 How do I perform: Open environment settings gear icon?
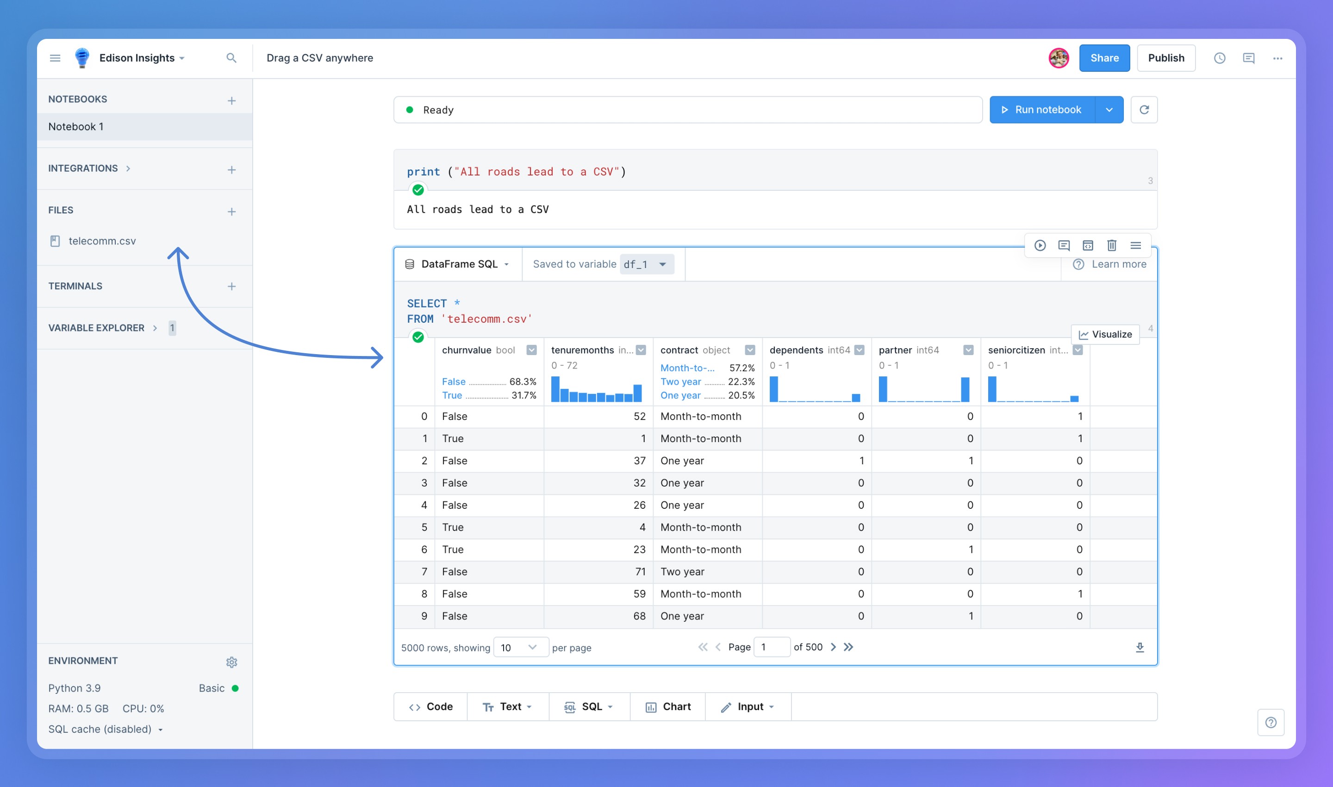pos(232,662)
